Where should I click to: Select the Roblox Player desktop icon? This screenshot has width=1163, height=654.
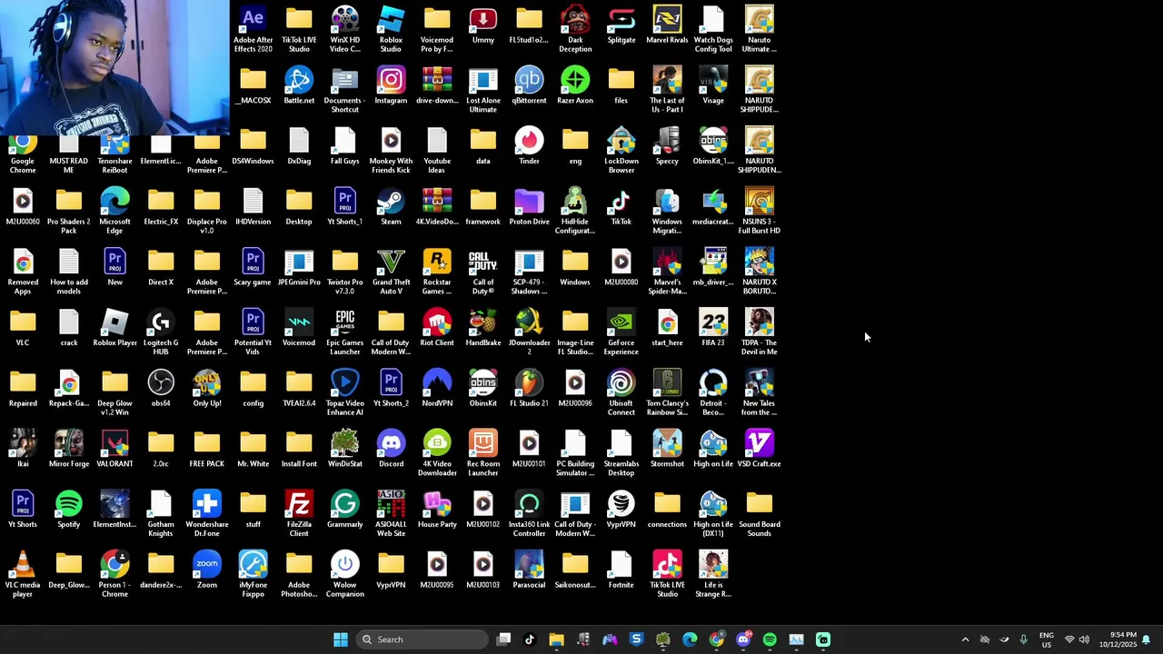114,328
